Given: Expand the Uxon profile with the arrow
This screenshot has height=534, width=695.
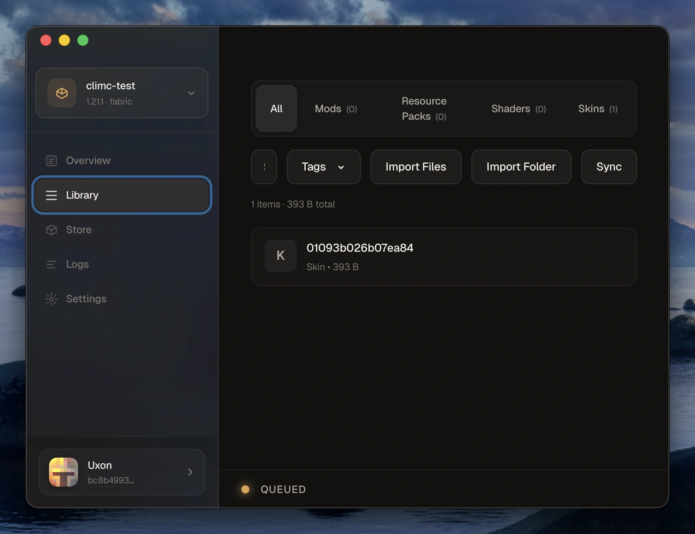Looking at the screenshot, I should click(x=190, y=472).
